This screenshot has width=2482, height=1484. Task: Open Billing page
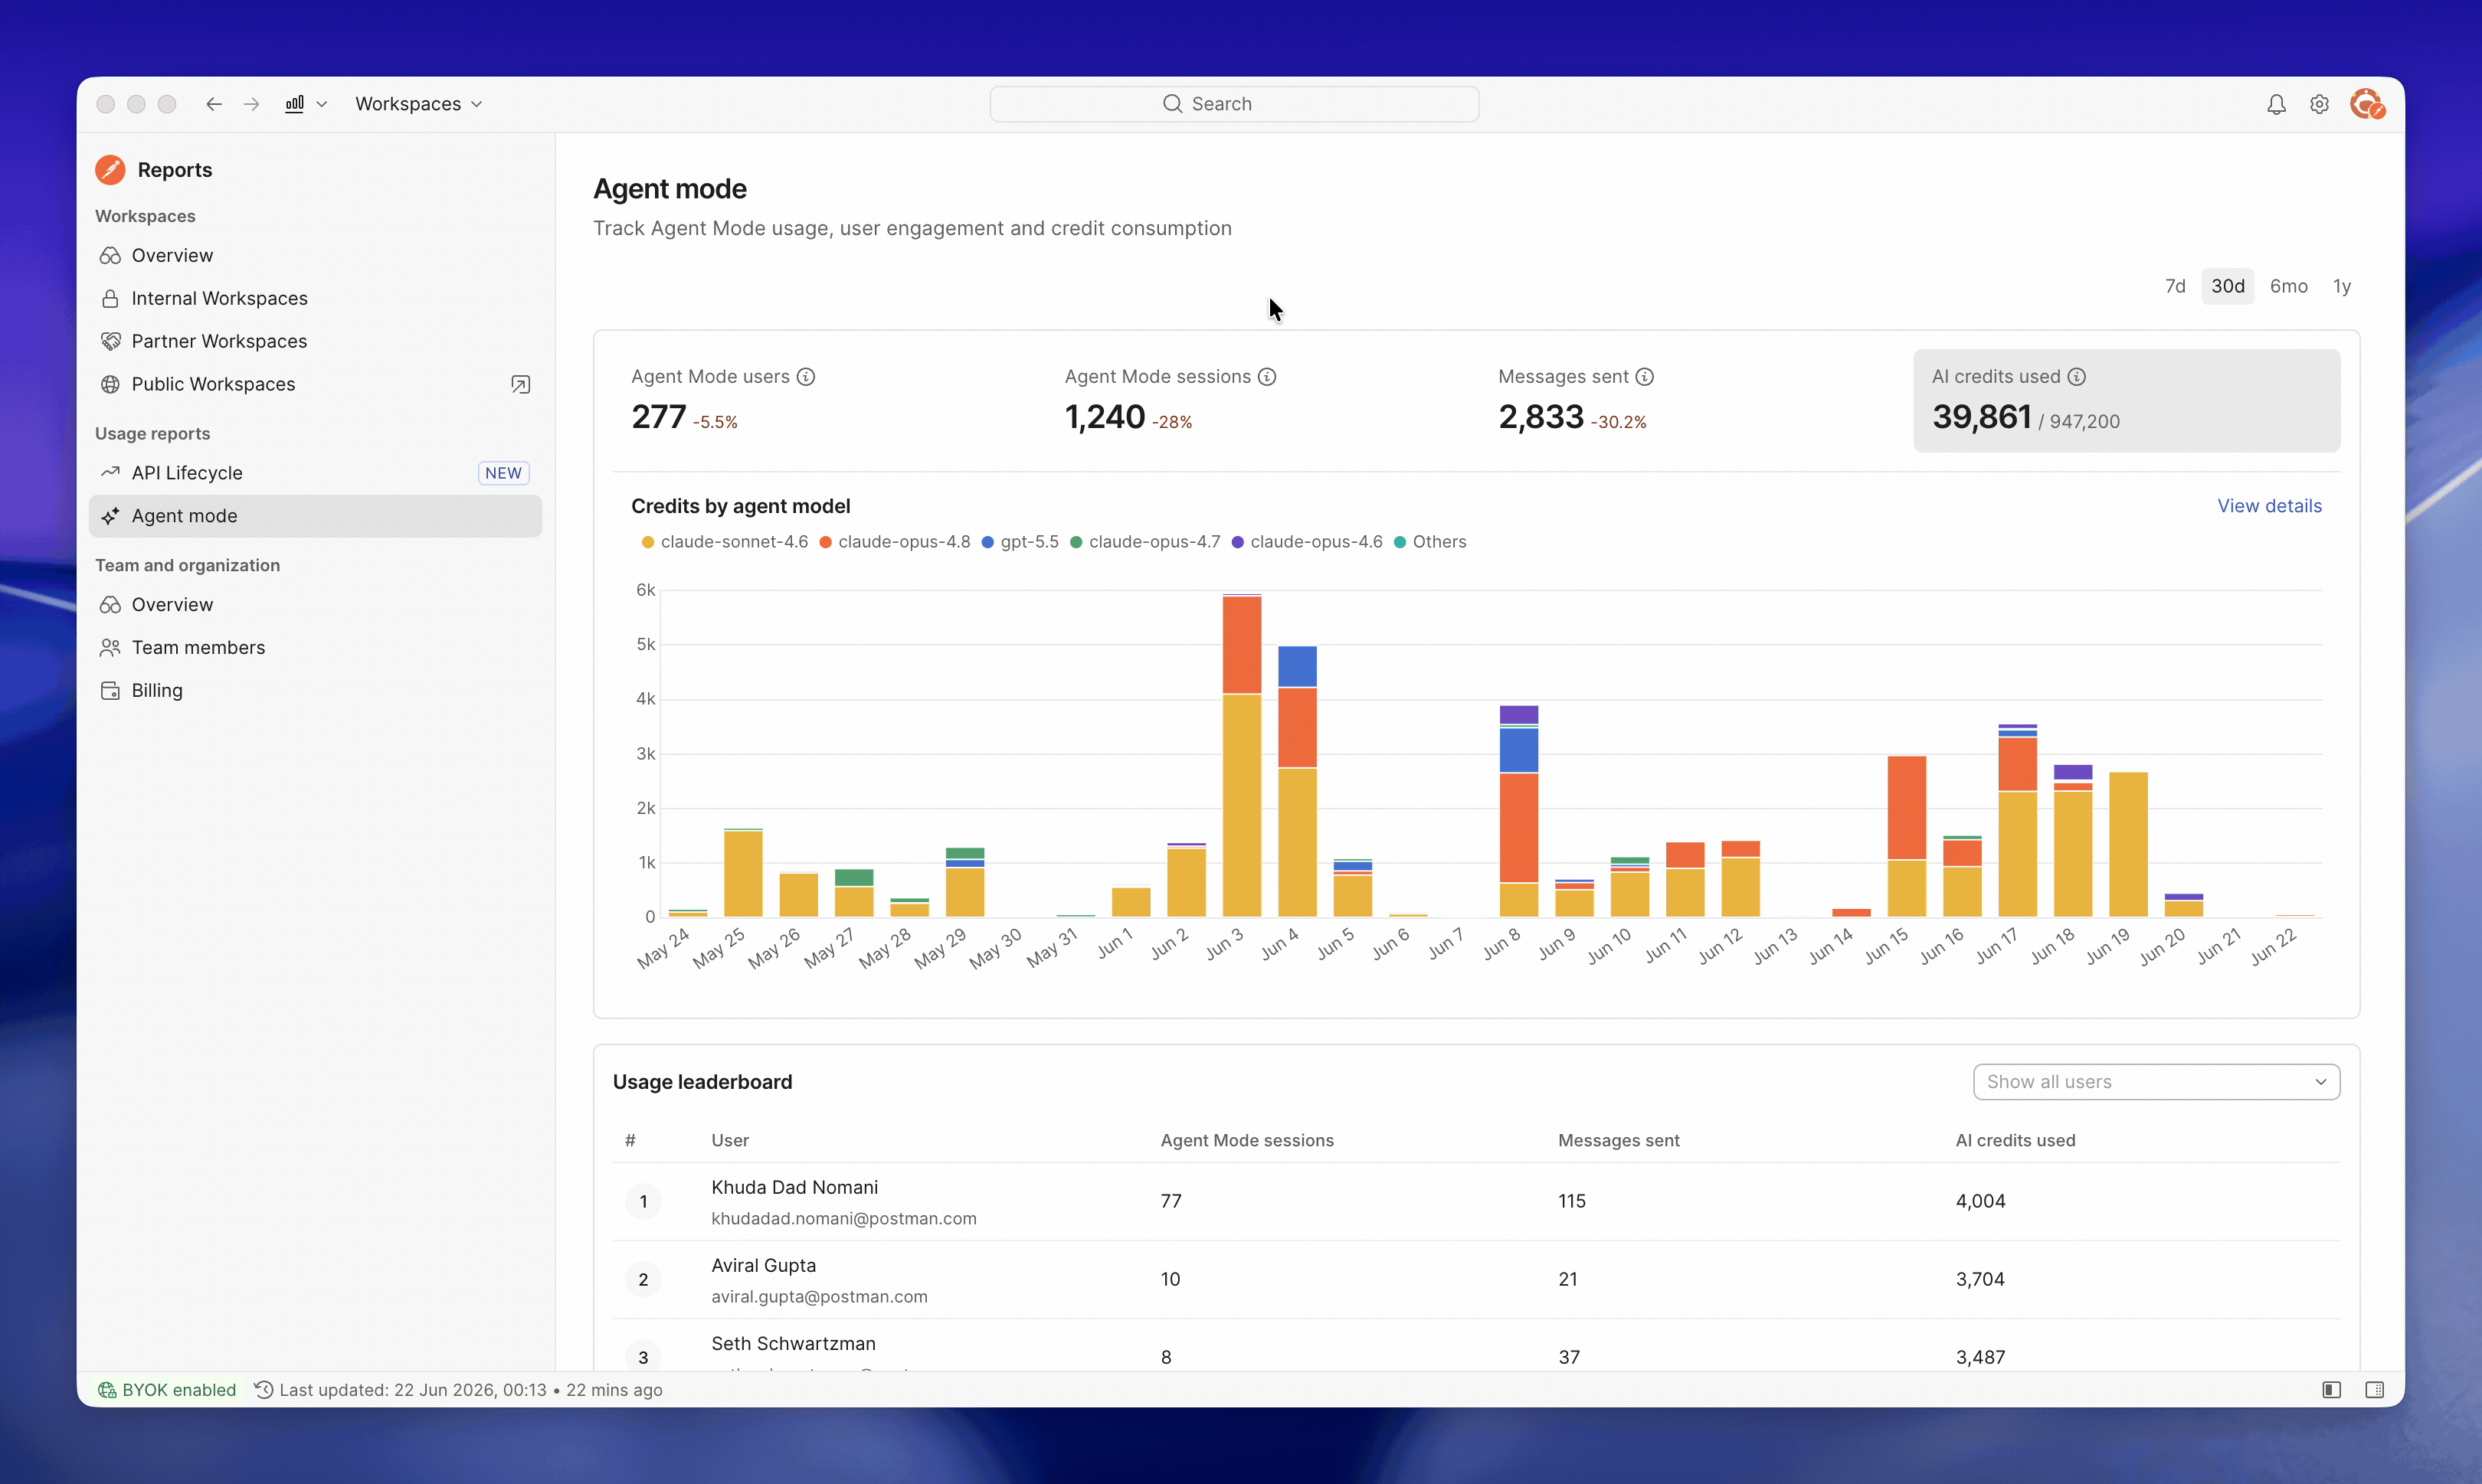[x=315, y=690]
